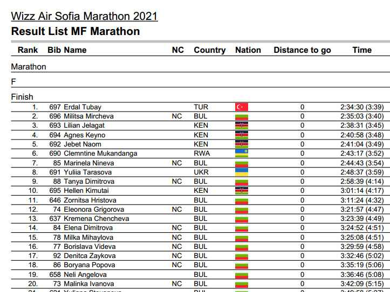Select runner name Zornitsa Hristova
The height and width of the screenshot is (292, 390).
point(90,200)
